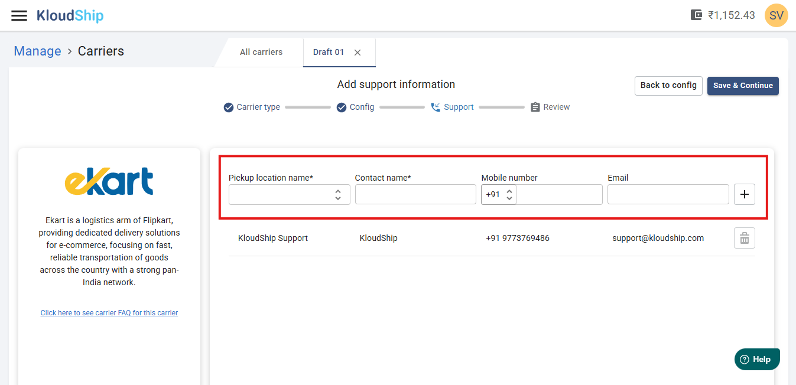
Task: Open the +91 country code selector
Action: click(499, 194)
